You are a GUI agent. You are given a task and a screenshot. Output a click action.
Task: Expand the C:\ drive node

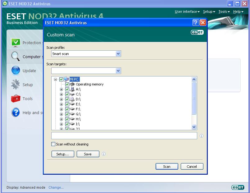61,94
